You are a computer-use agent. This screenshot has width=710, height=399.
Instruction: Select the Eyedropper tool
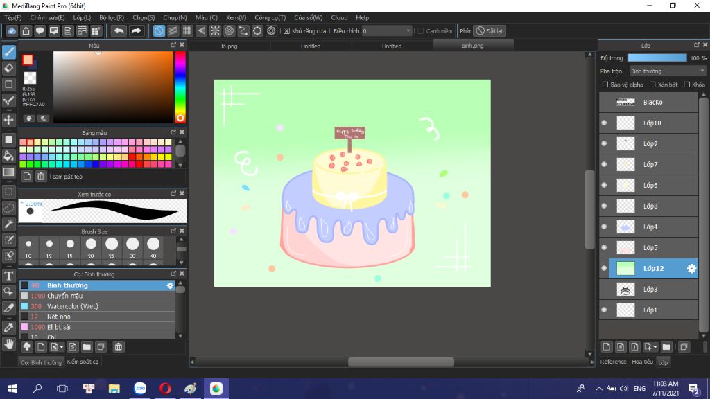[x=8, y=328]
